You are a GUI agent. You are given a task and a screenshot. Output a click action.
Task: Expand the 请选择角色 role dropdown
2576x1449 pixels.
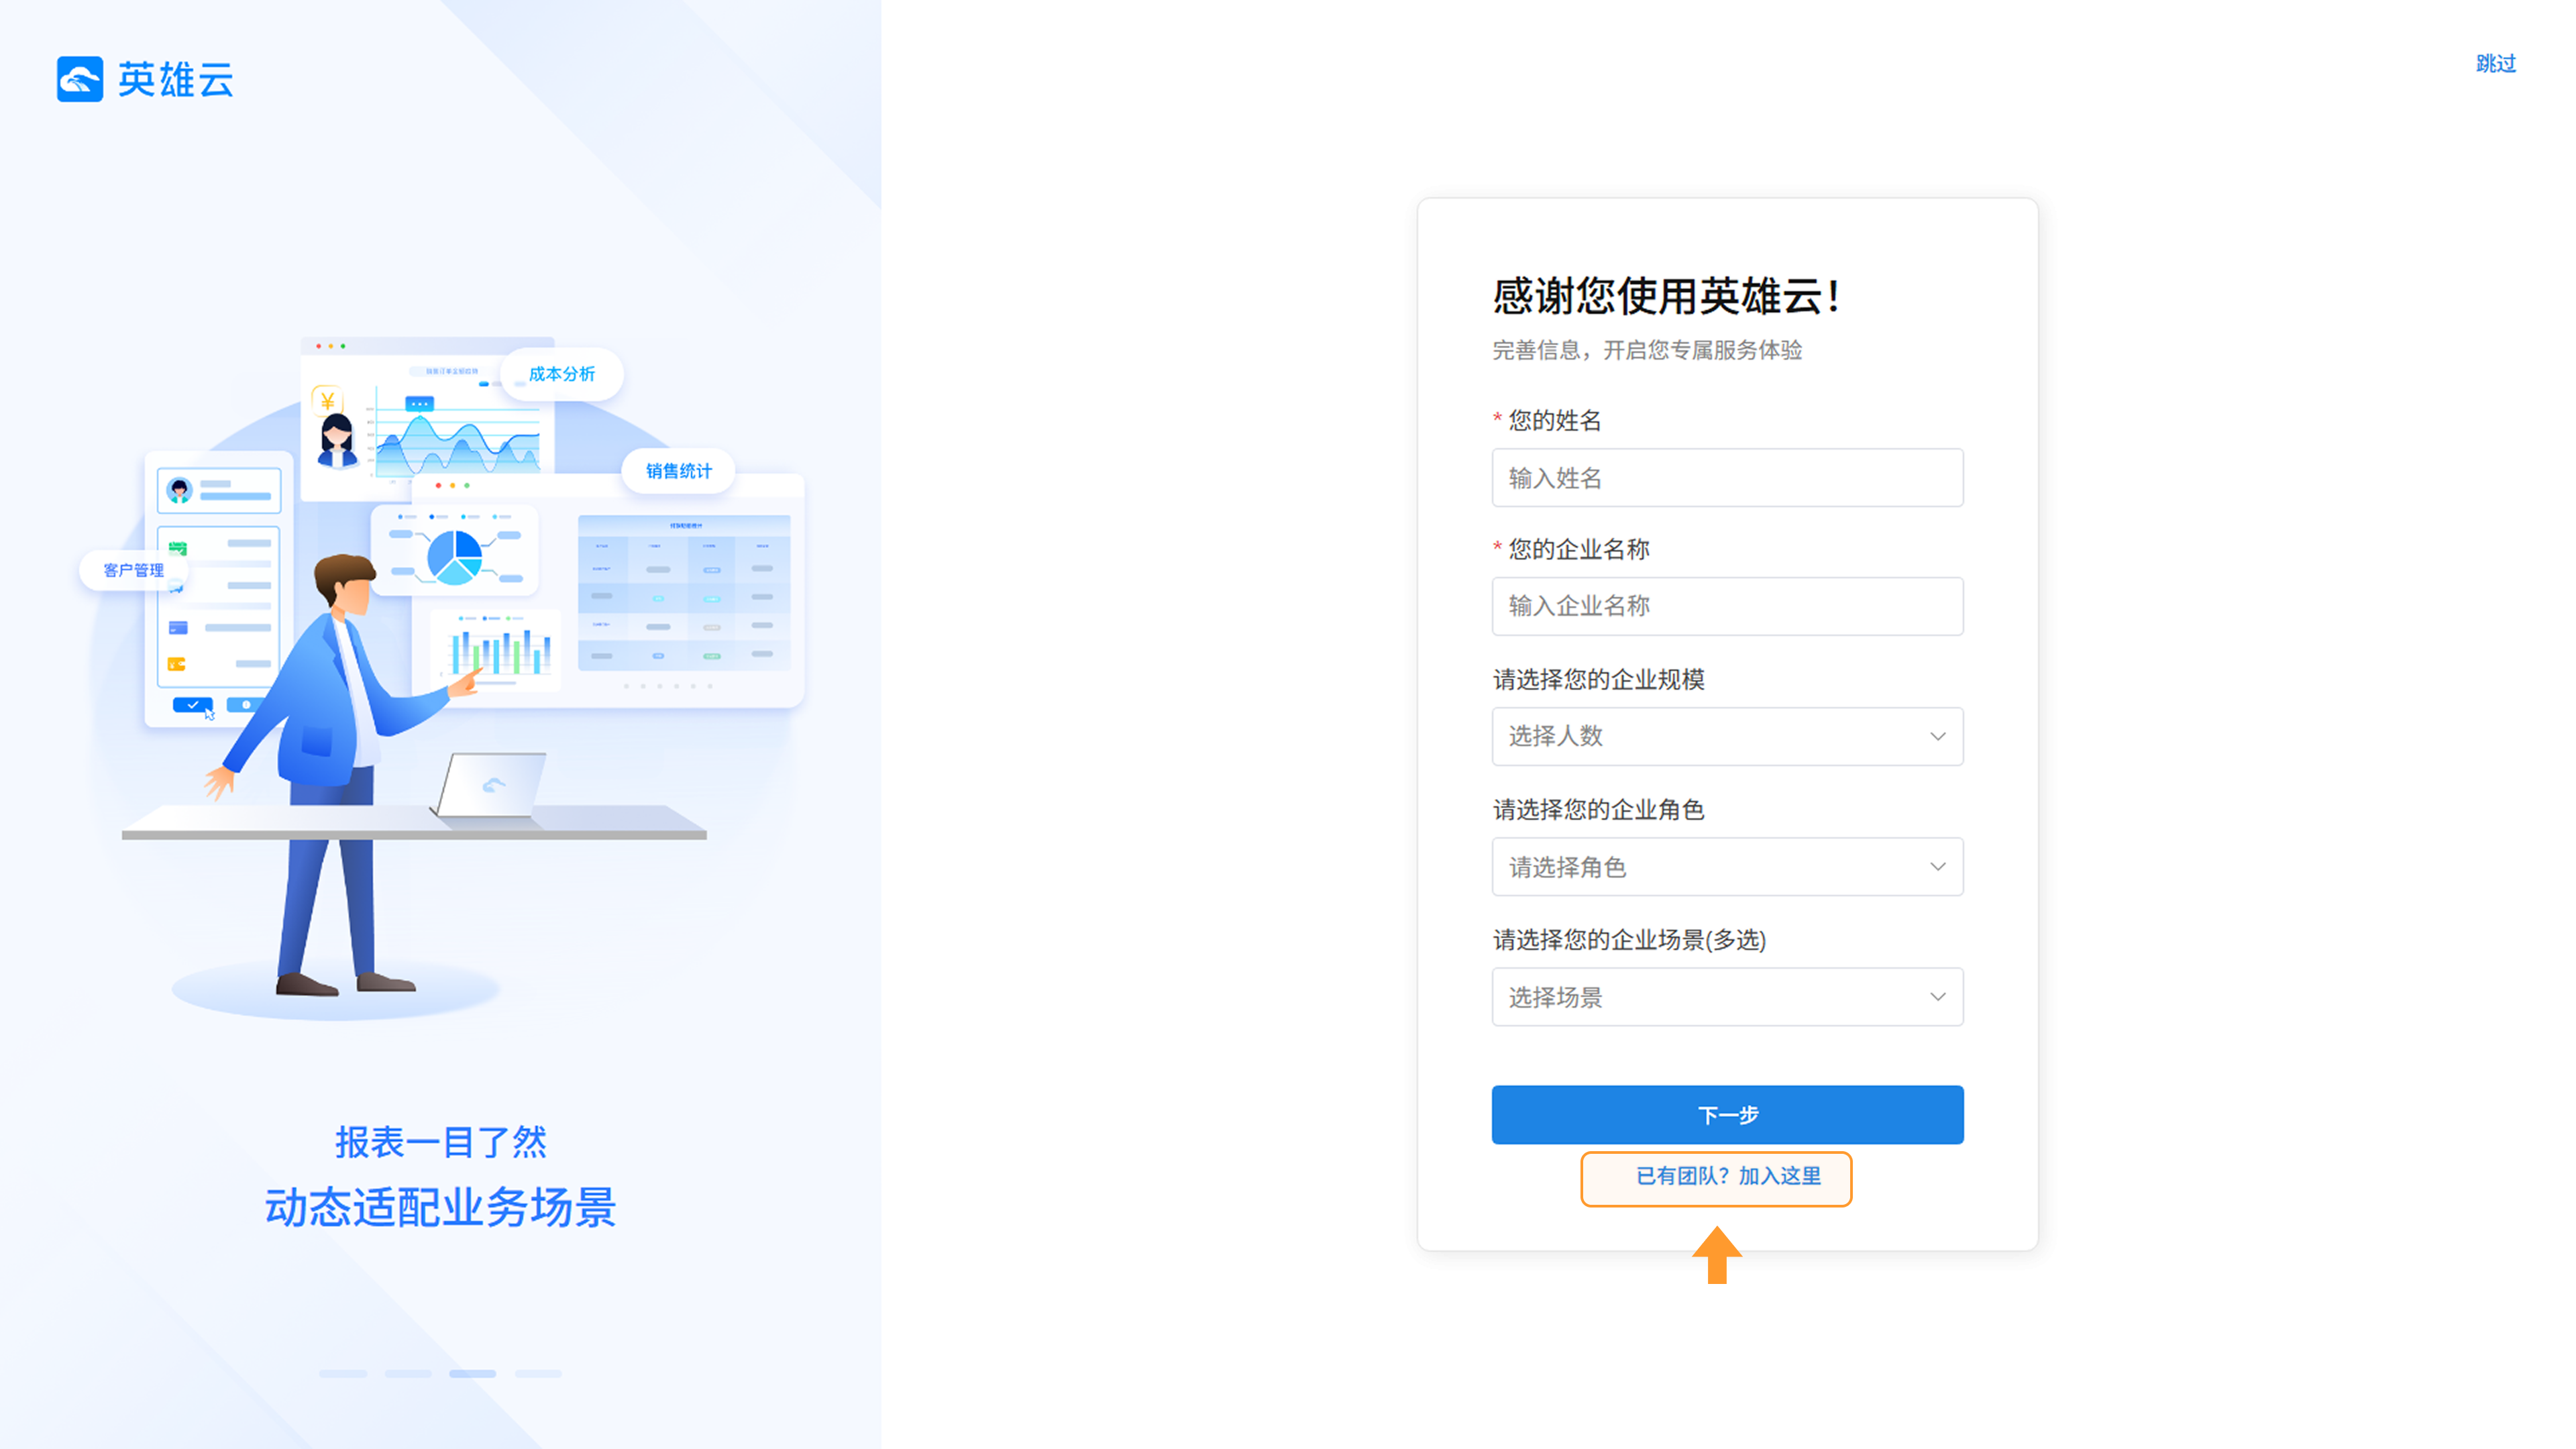coord(1726,867)
